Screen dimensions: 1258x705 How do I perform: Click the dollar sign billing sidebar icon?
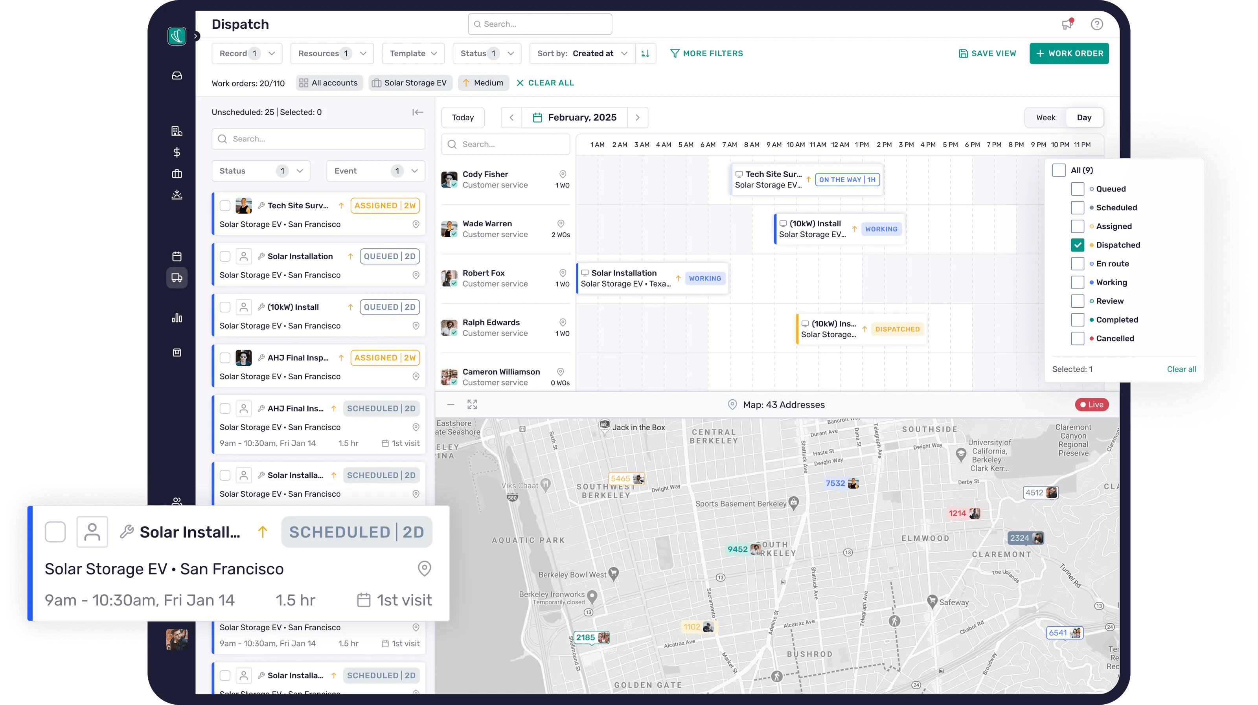pos(177,152)
